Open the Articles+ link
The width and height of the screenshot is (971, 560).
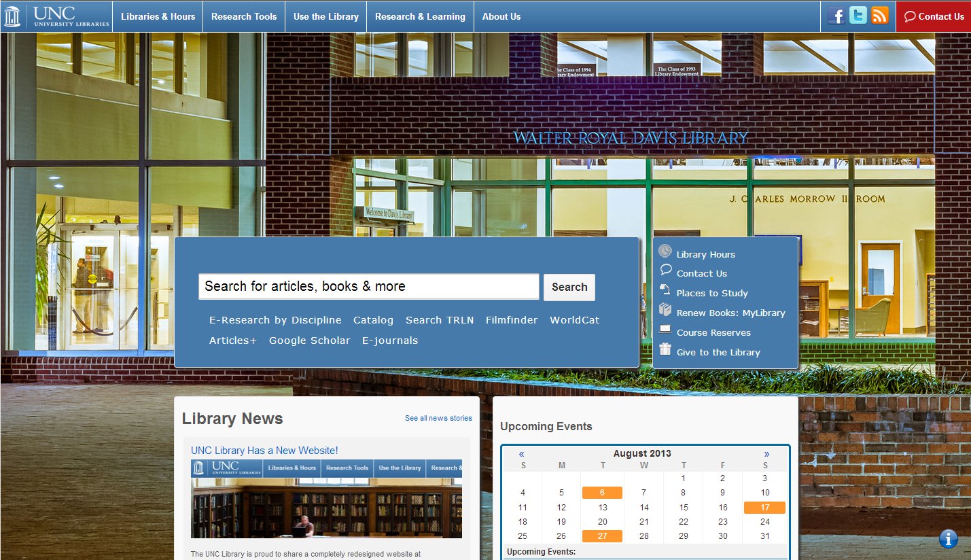233,340
